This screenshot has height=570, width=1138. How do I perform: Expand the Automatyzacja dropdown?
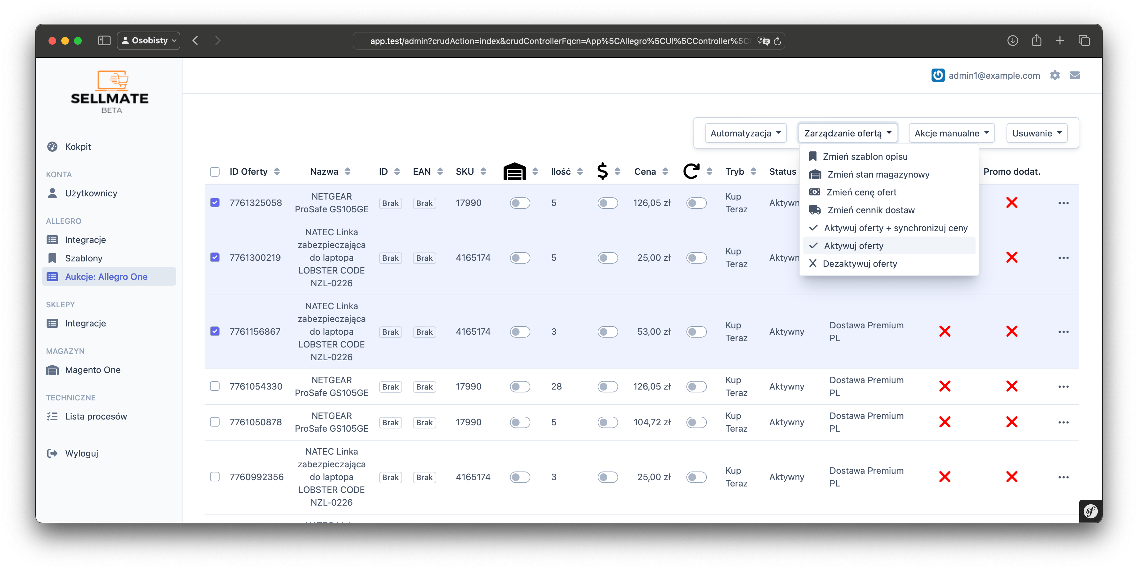745,133
